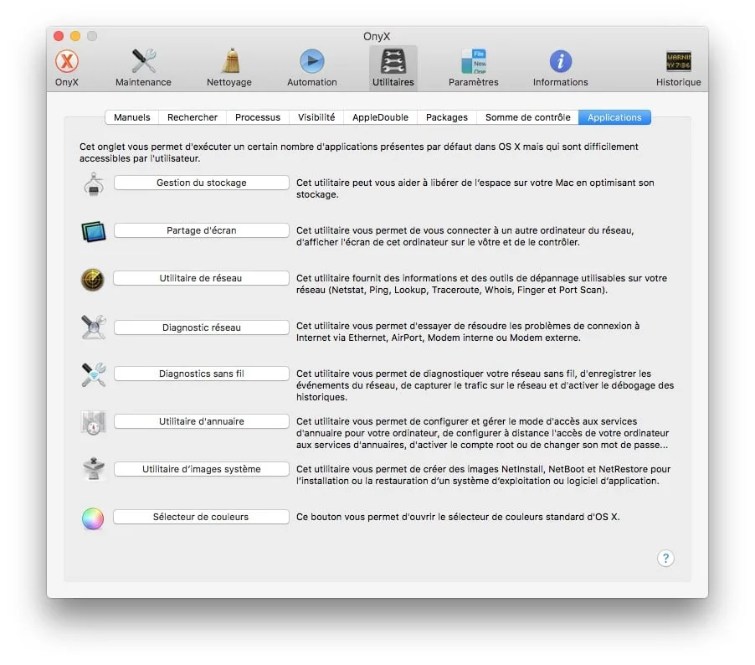Close the OnyX window with red button

click(x=59, y=36)
